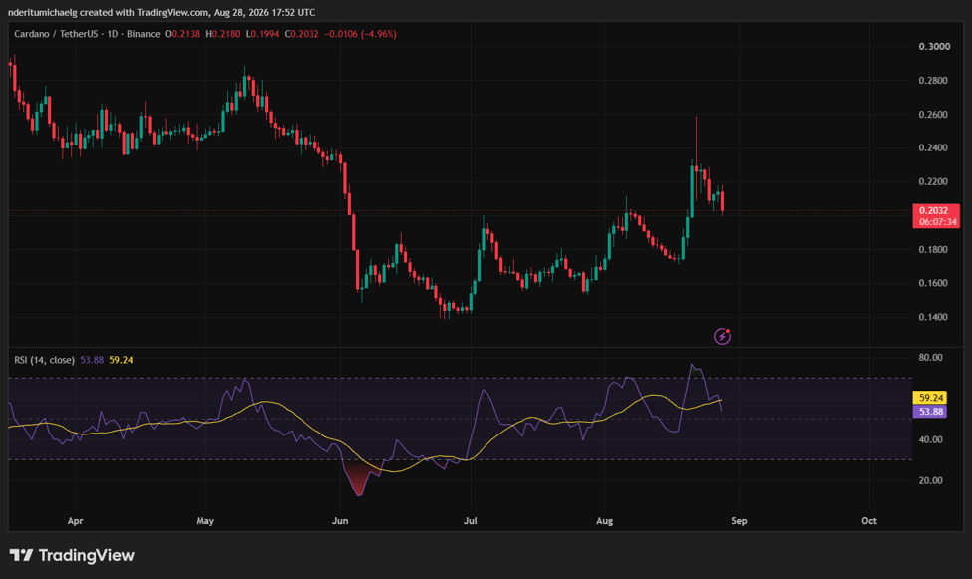972x579 pixels.
Task: Click the 1D interval text in the header
Action: (113, 34)
